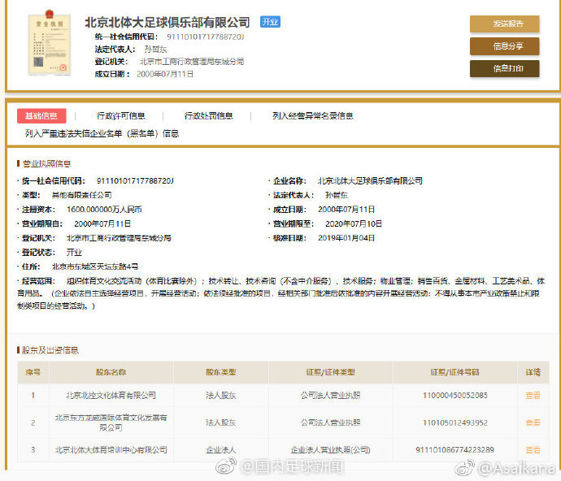This screenshot has height=481, width=561.
Task: Click the 发送报告 button
Action: point(504,24)
